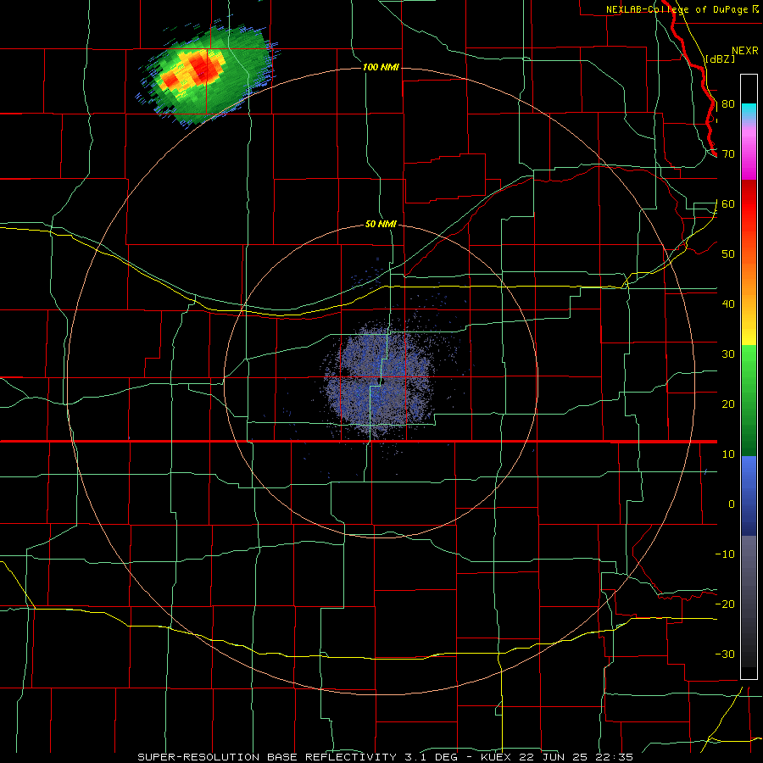Pick the blue segment of the color bar
763x763 pixels.
pos(749,495)
